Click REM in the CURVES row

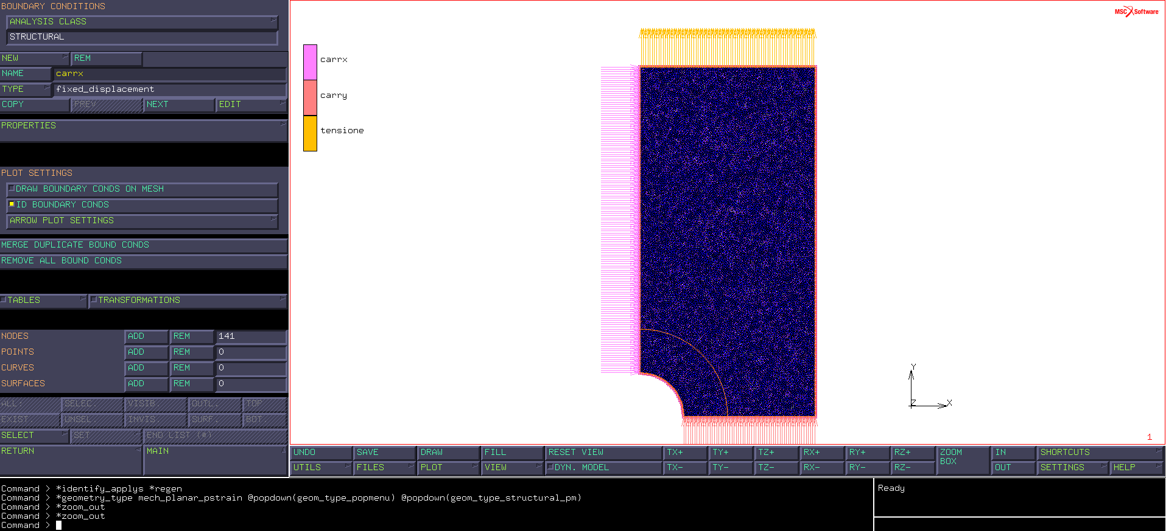192,368
